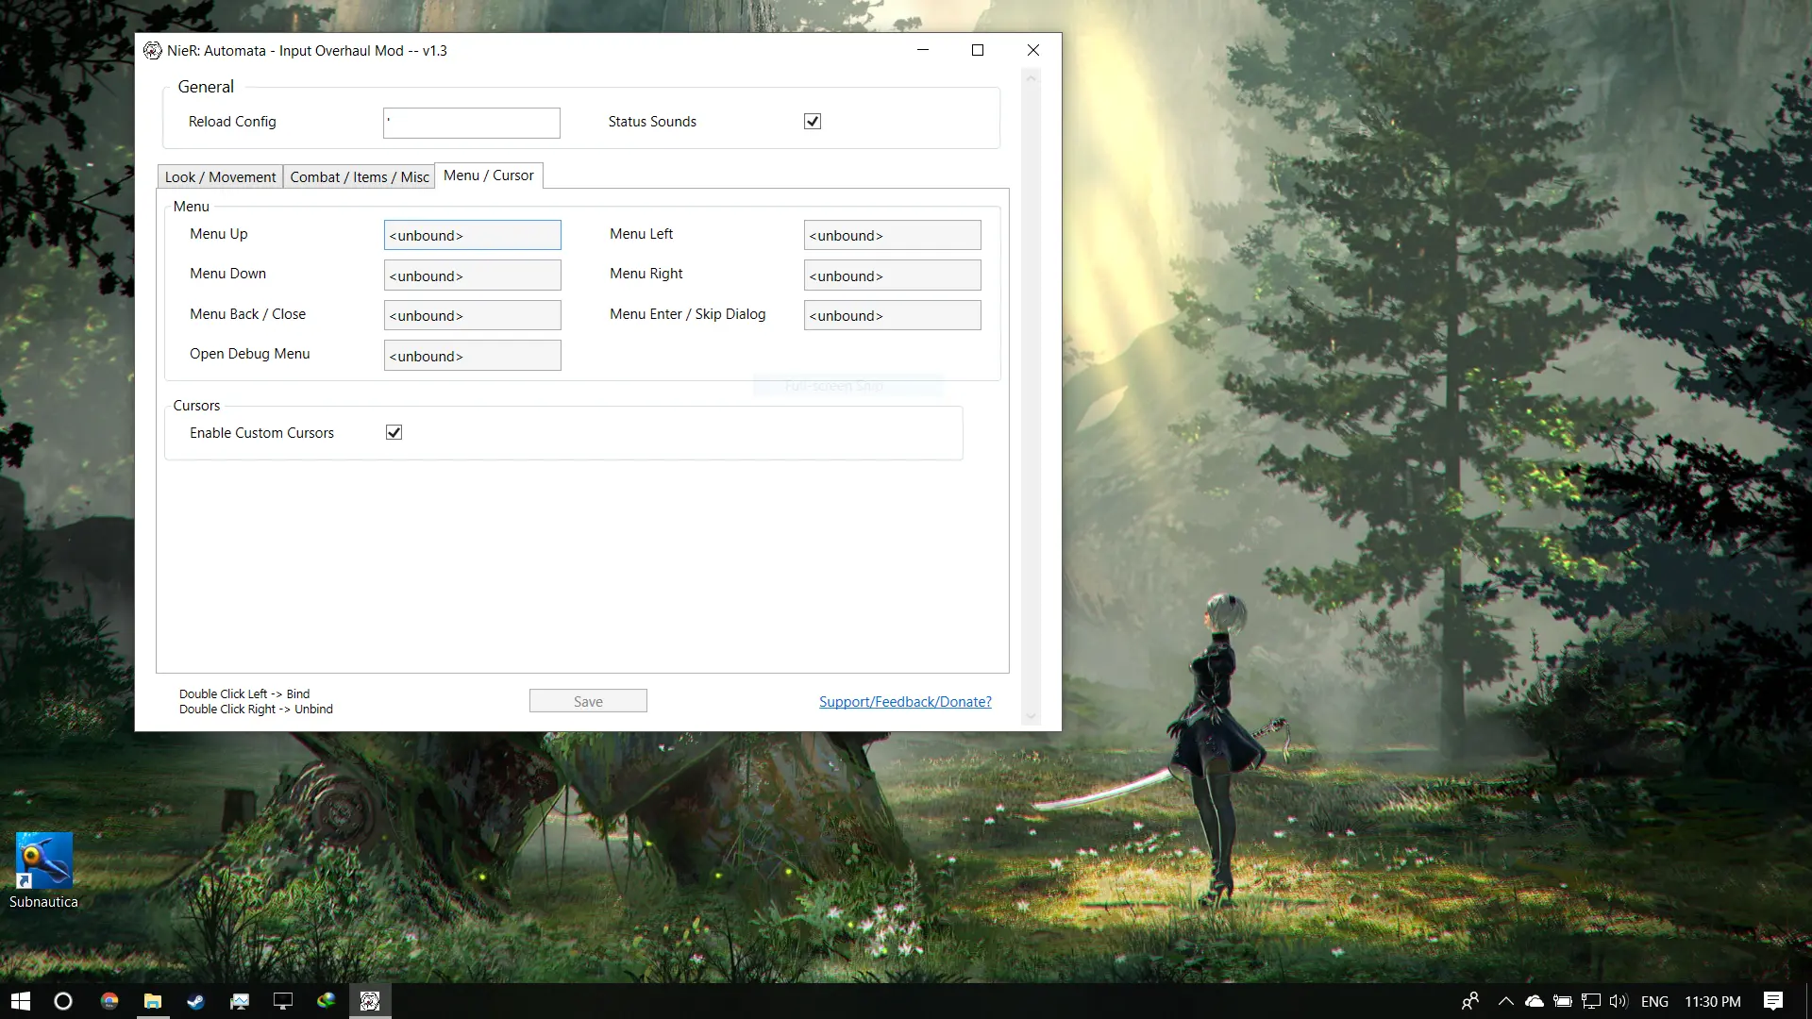This screenshot has height=1019, width=1812.
Task: Click the 'Status Sounds' label
Action: pyautogui.click(x=652, y=121)
